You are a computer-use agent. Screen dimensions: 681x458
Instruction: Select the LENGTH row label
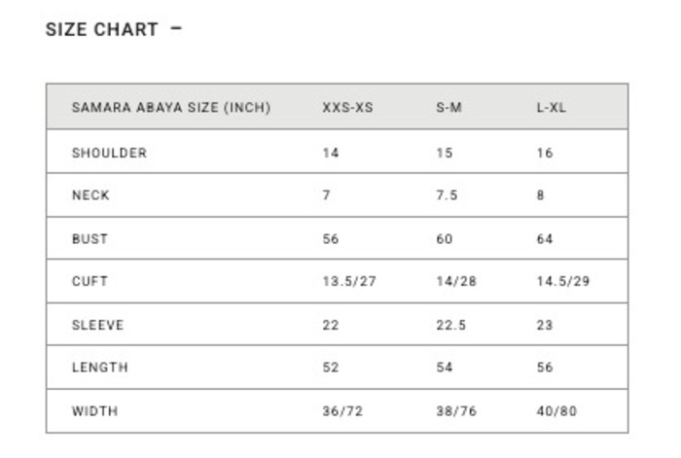[99, 368]
